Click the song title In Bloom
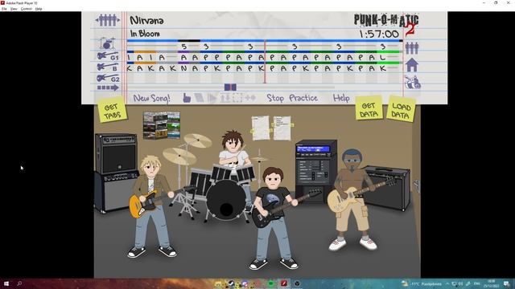The width and height of the screenshot is (515, 289). (x=145, y=34)
